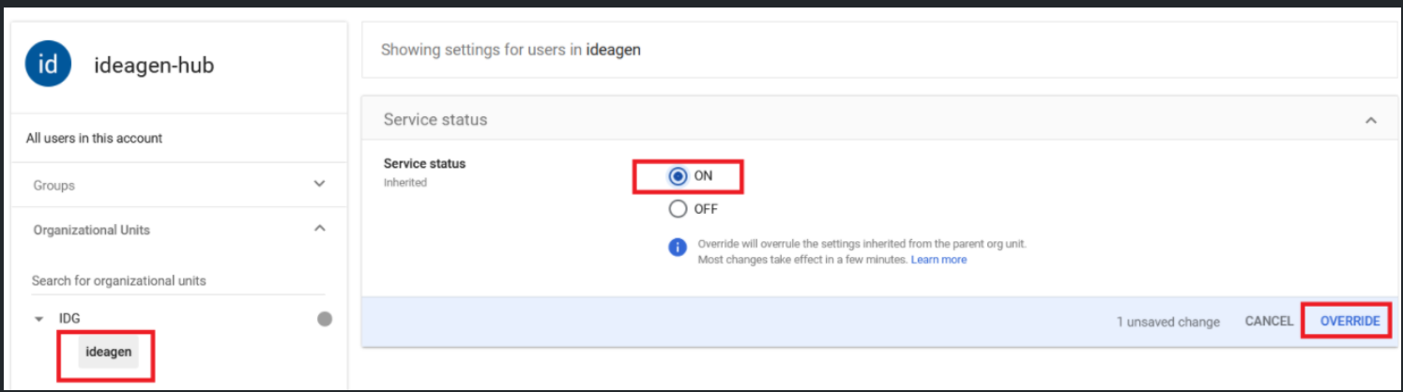Collapse the IDG tree disclosure triangle
This screenshot has width=1403, height=392.
pos(38,320)
